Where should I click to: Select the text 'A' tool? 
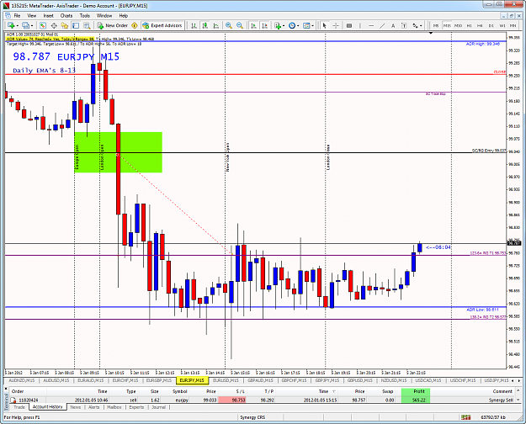coord(393,25)
